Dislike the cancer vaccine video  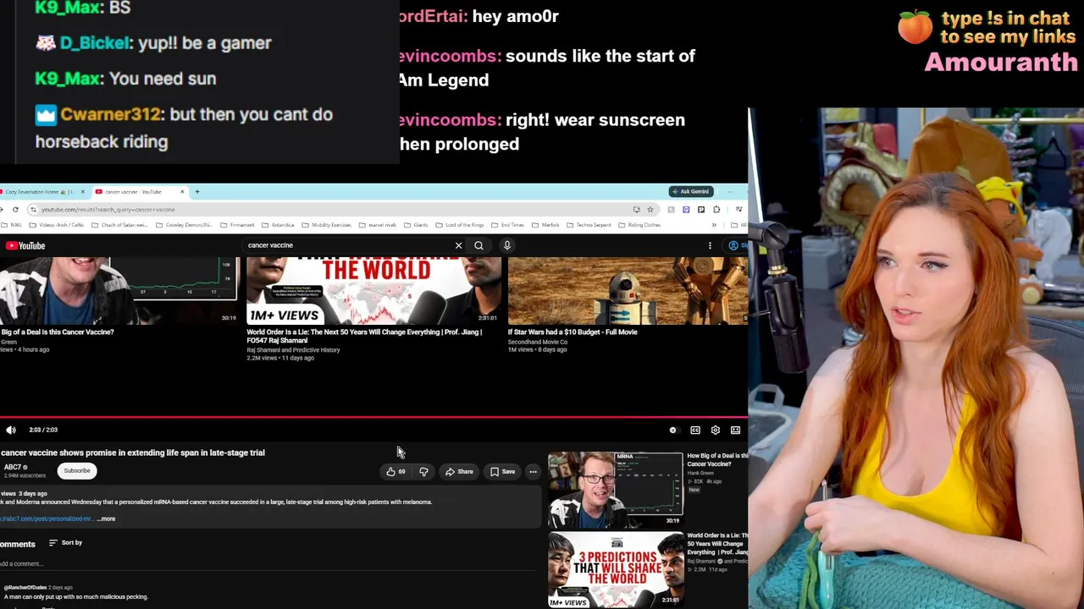click(423, 471)
